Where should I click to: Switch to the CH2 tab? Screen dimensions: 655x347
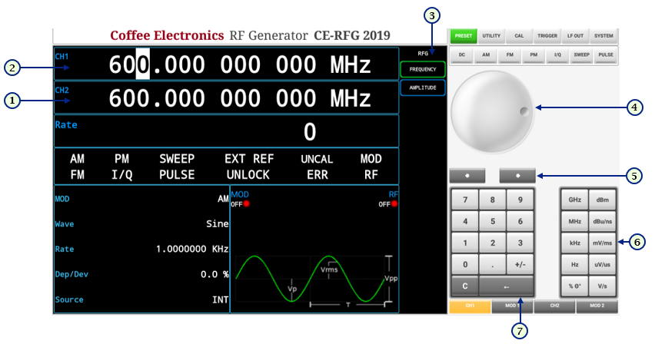point(554,306)
